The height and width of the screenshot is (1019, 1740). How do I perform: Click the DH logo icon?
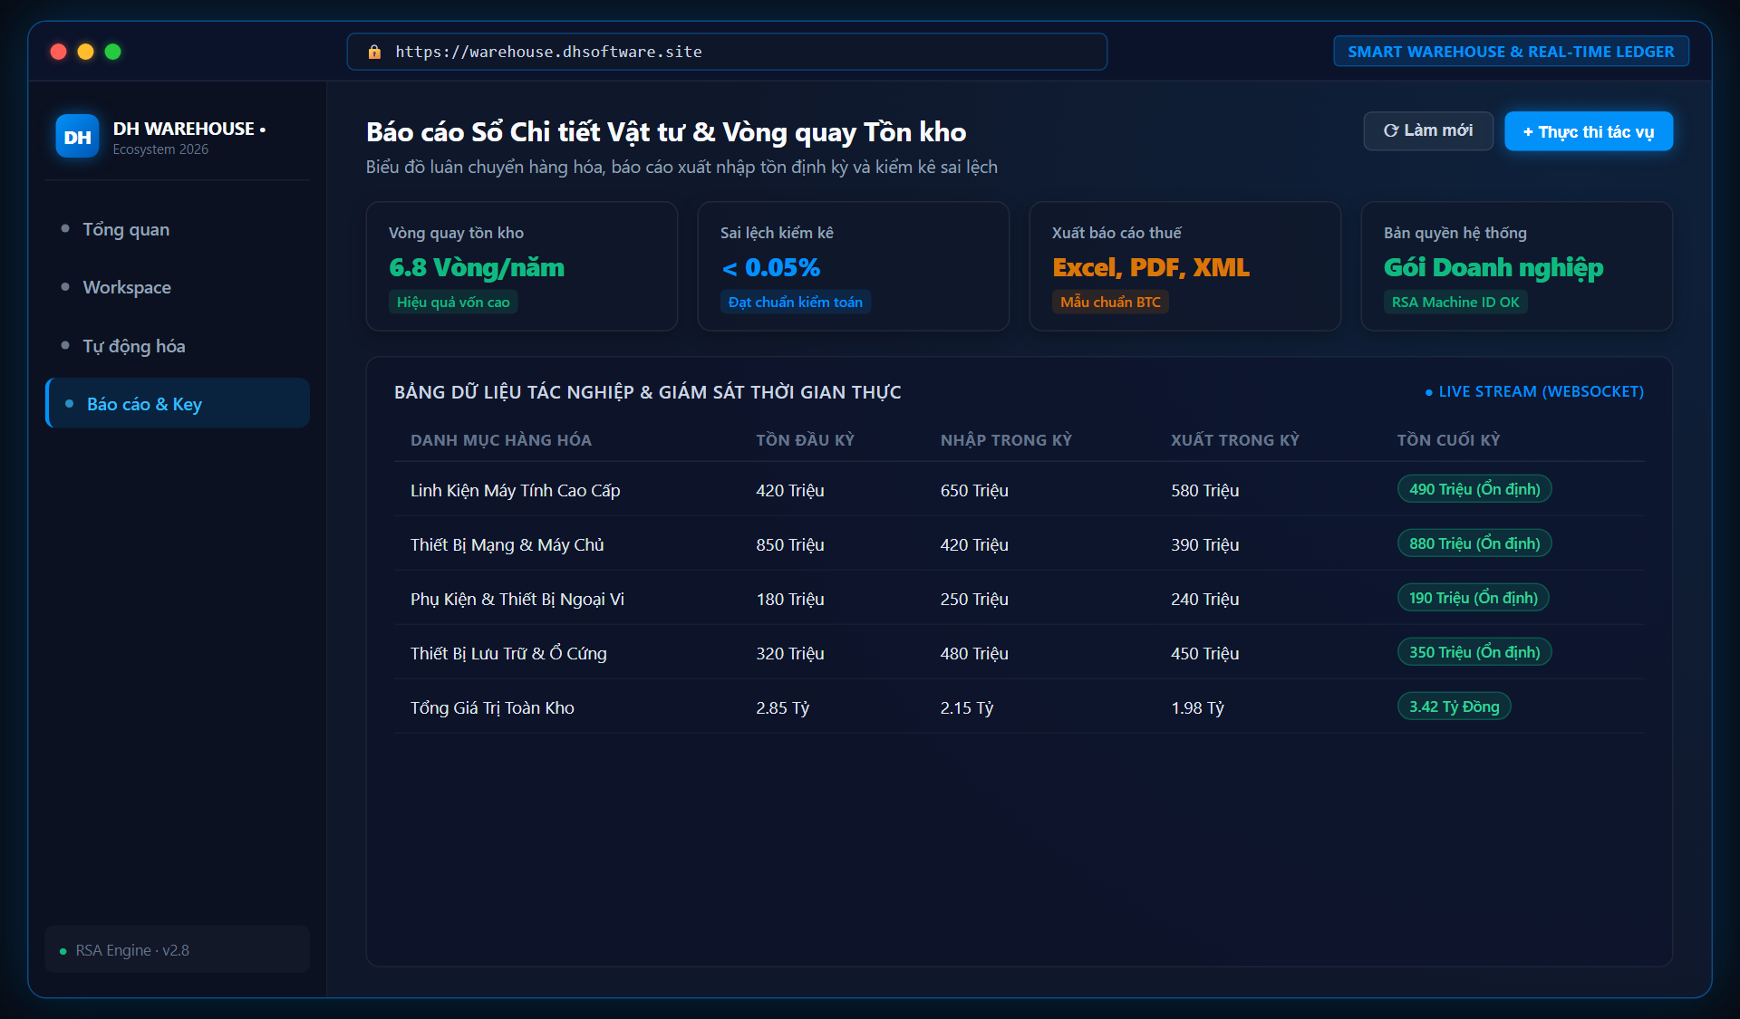tap(77, 137)
